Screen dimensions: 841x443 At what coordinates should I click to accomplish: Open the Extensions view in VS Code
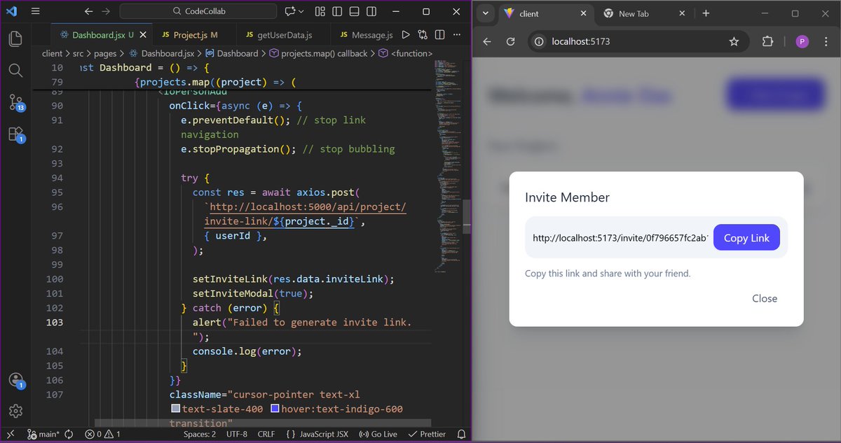[x=16, y=134]
